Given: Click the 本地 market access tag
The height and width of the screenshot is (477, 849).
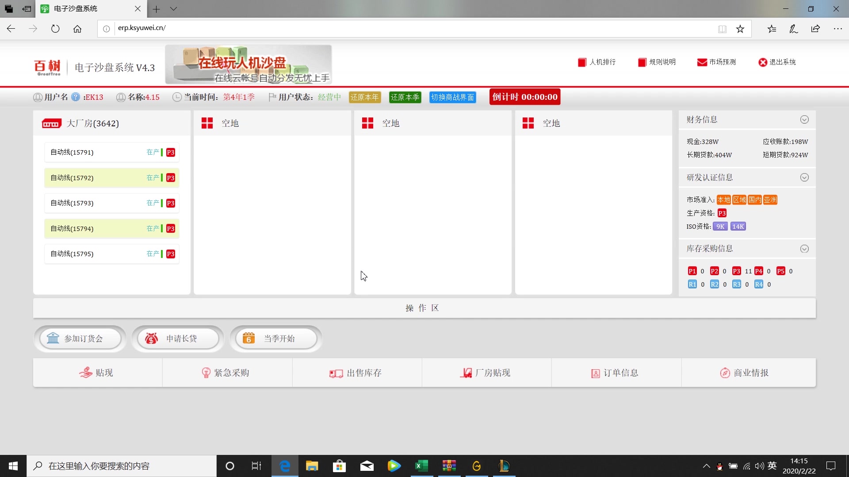Looking at the screenshot, I should click(724, 200).
